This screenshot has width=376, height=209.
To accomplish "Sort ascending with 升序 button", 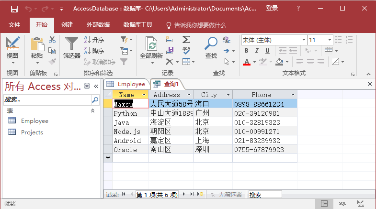I will point(94,40).
